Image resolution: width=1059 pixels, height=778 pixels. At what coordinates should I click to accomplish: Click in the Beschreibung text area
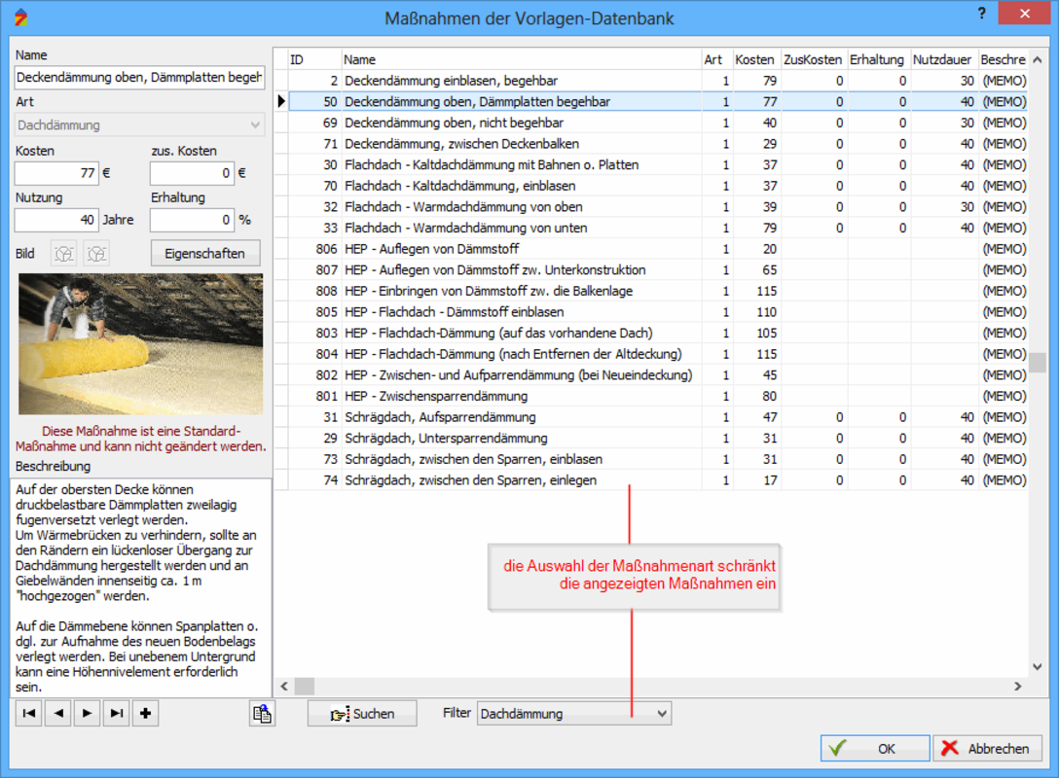click(140, 587)
